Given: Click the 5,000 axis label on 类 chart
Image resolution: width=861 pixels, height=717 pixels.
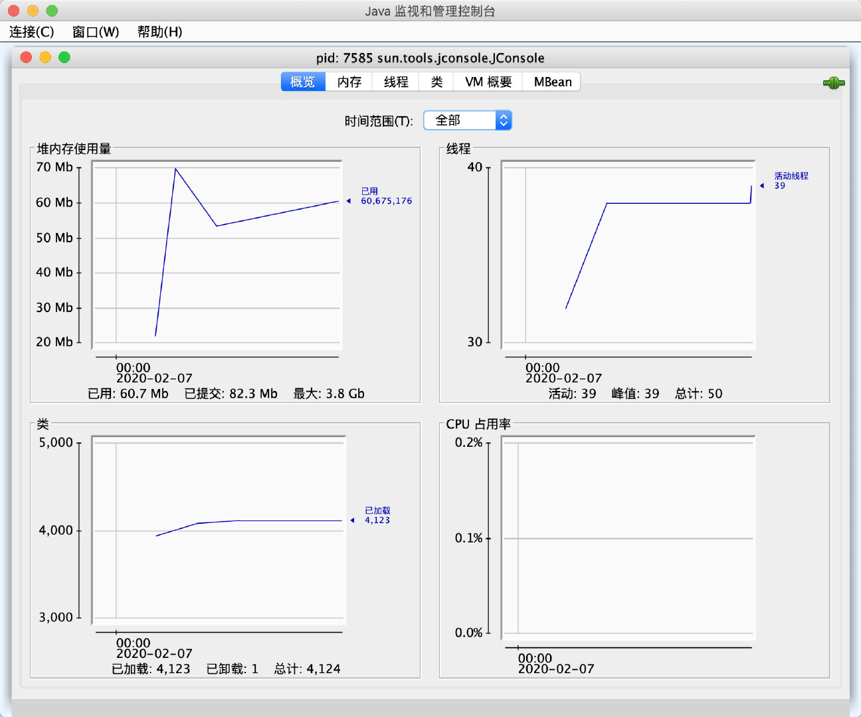Looking at the screenshot, I should pyautogui.click(x=56, y=443).
